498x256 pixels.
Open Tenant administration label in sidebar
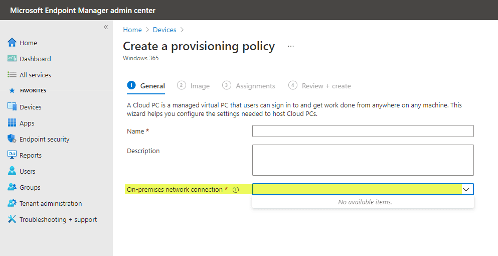pos(51,203)
